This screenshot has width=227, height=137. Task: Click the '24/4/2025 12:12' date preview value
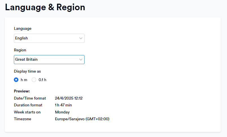pyautogui.click(x=69, y=98)
